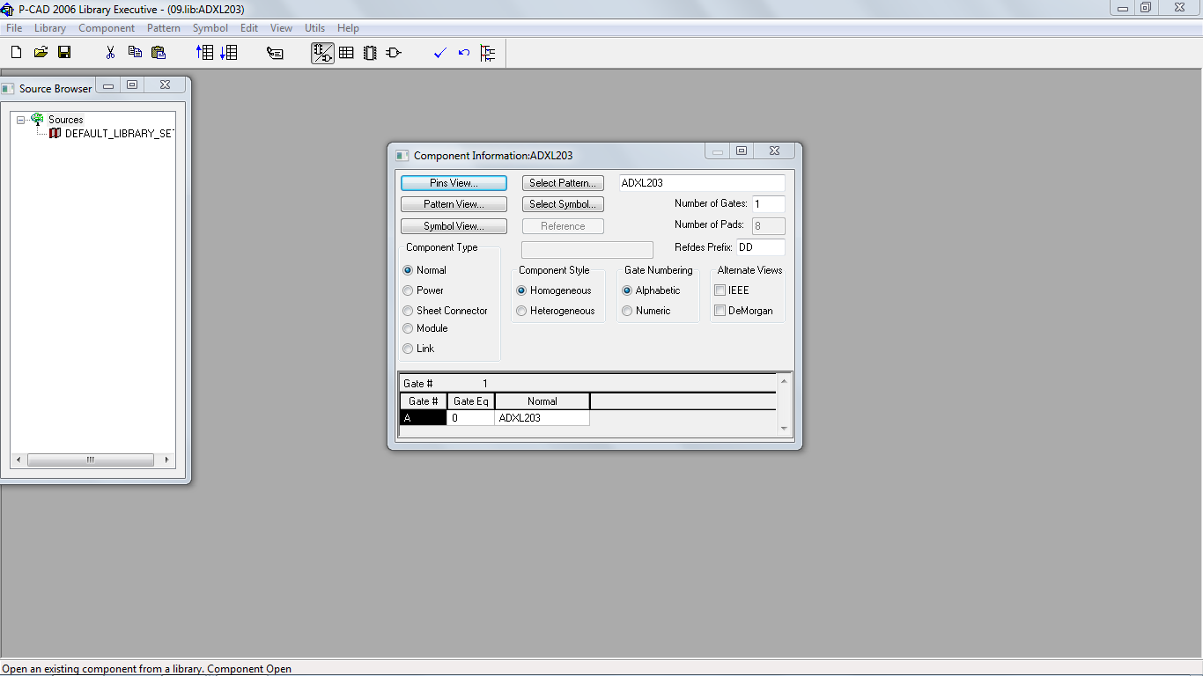Select the Module component type
The width and height of the screenshot is (1203, 676).
[408, 328]
